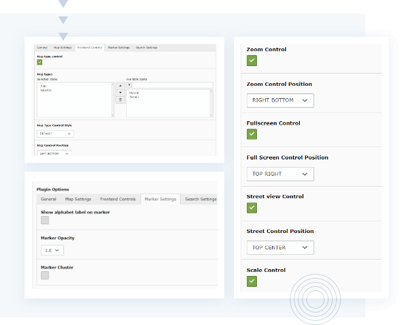Screen dimensions: 409x325
Task: Uncheck Street view Control
Action: (x=252, y=208)
